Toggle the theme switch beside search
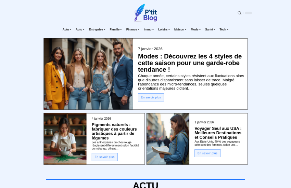 (x=248, y=13)
